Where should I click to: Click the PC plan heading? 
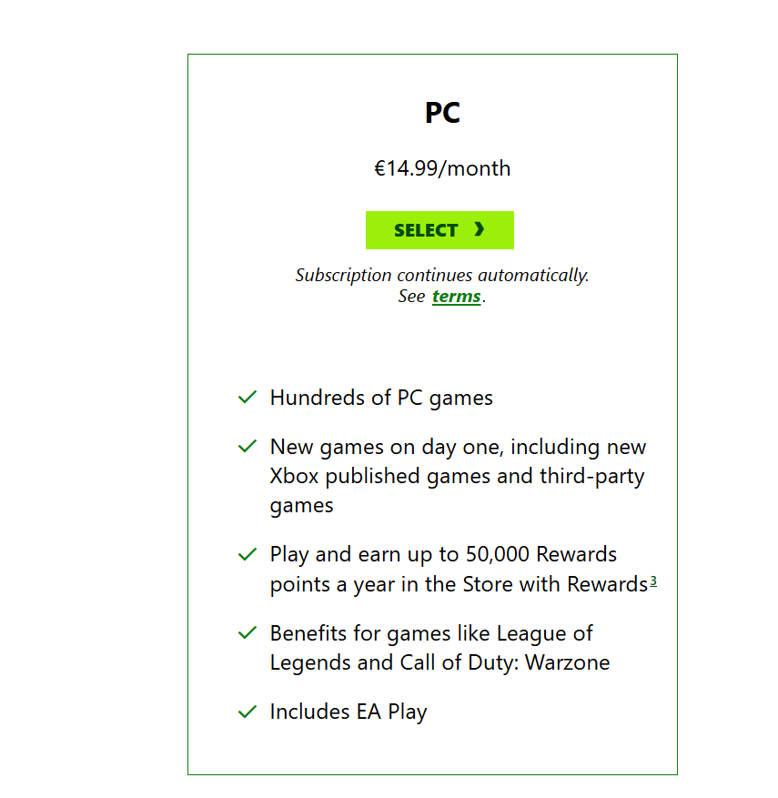tap(442, 113)
